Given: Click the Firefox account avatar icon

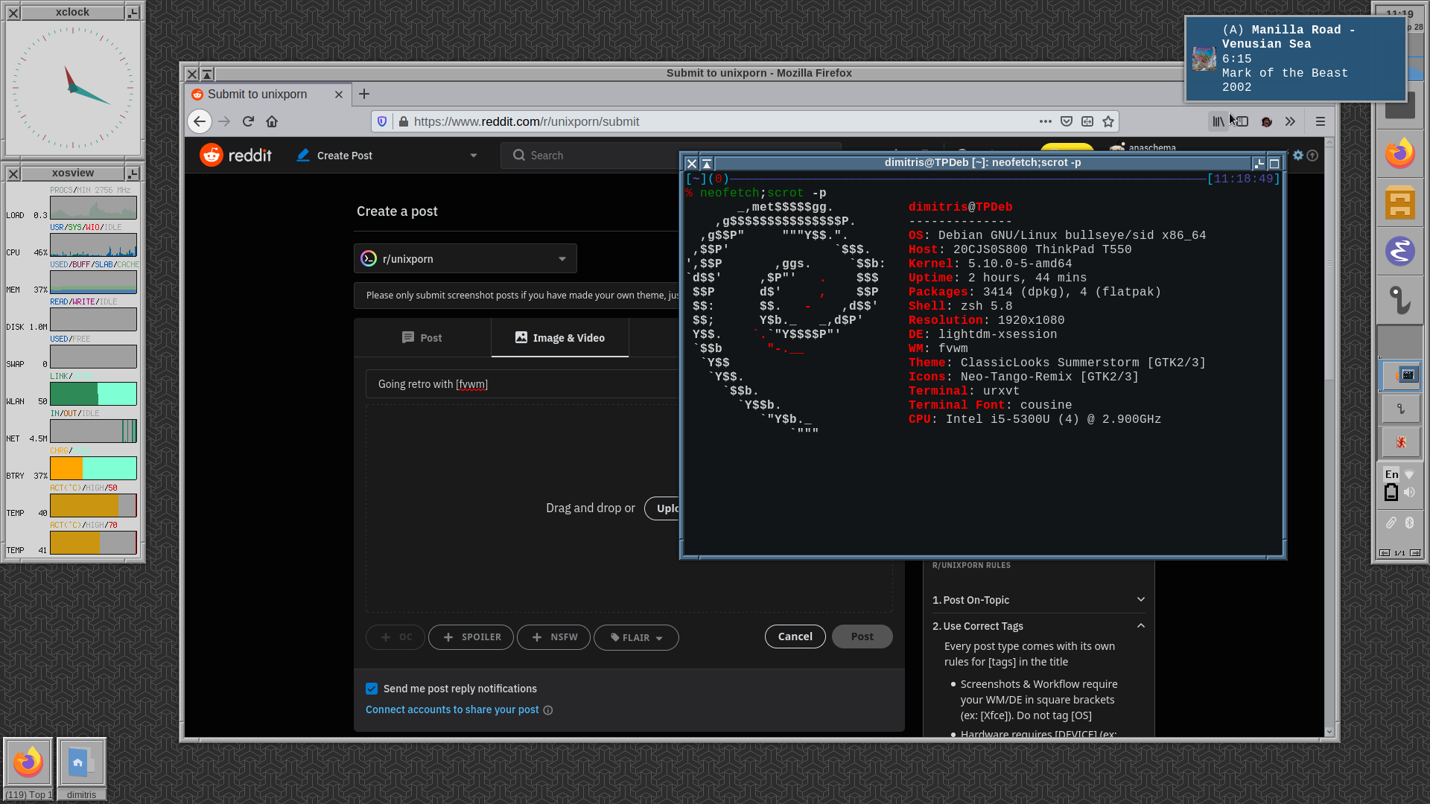Looking at the screenshot, I should tap(1266, 121).
